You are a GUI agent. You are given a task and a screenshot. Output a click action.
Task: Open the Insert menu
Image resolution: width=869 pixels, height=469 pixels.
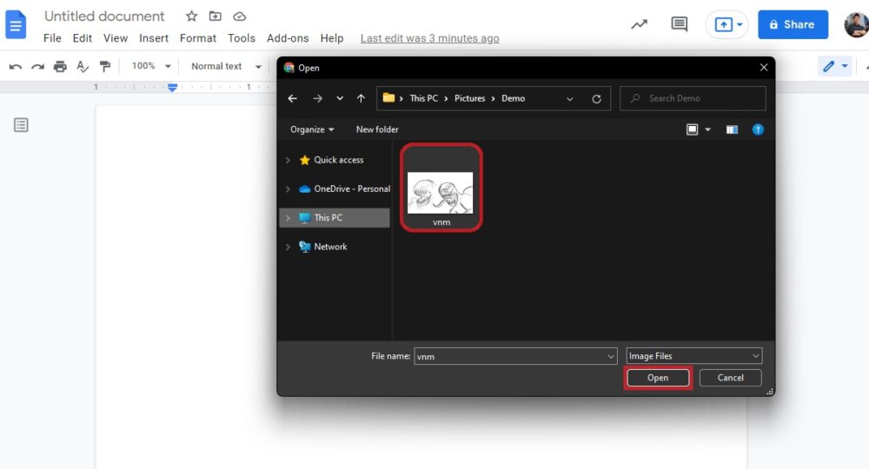pos(154,38)
